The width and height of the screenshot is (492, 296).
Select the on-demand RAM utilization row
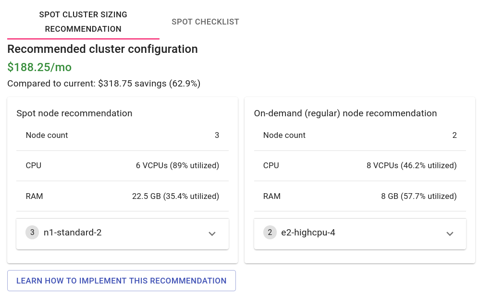tap(359, 196)
